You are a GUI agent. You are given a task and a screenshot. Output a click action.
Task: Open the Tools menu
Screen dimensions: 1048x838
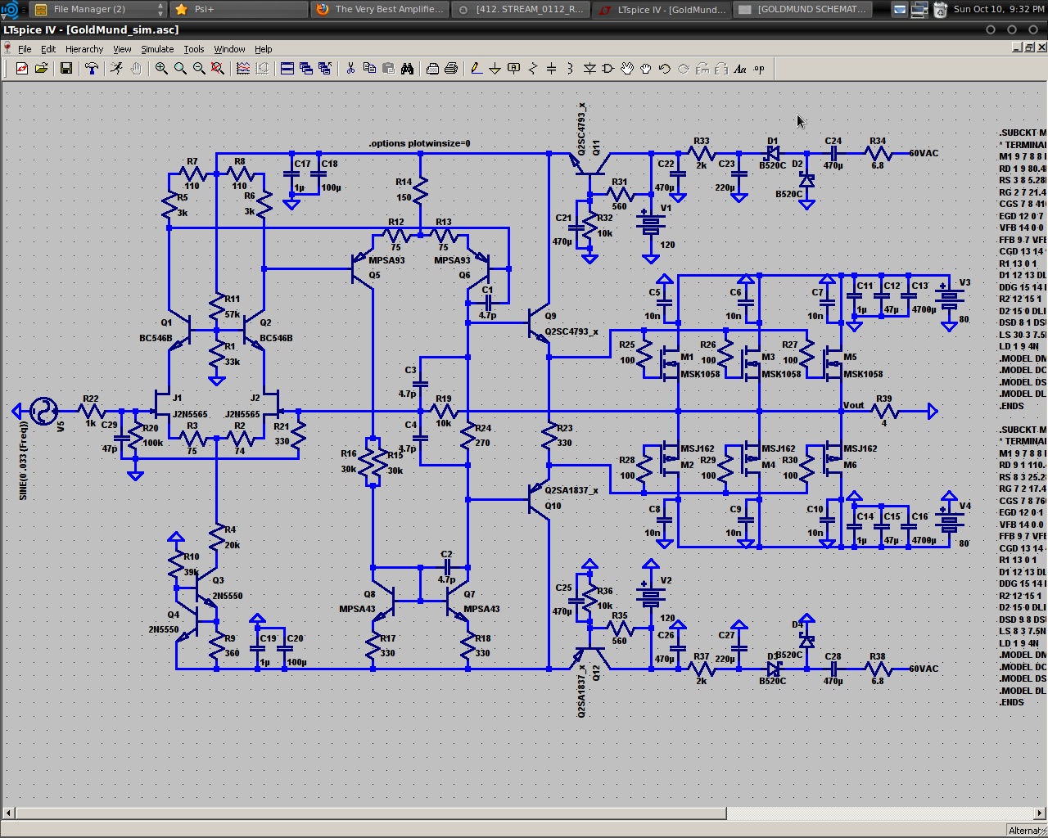[x=194, y=49]
